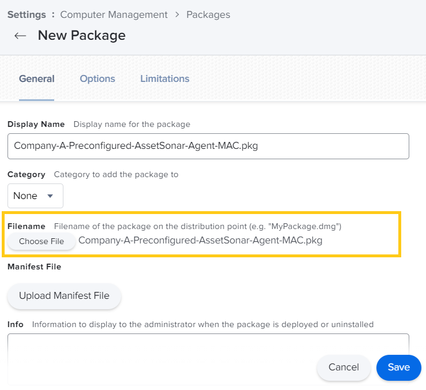
Task: Click the selected .pkg filename next to Choose File
Action: point(200,241)
